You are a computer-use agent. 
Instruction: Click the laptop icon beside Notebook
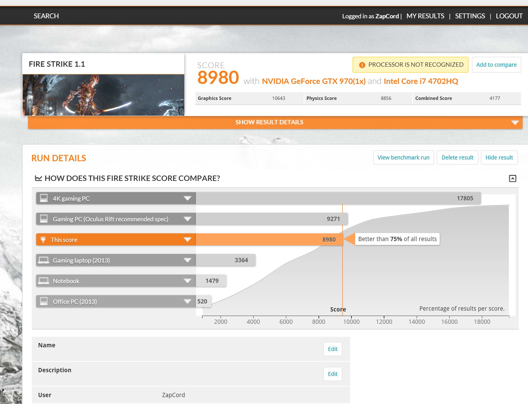click(44, 281)
